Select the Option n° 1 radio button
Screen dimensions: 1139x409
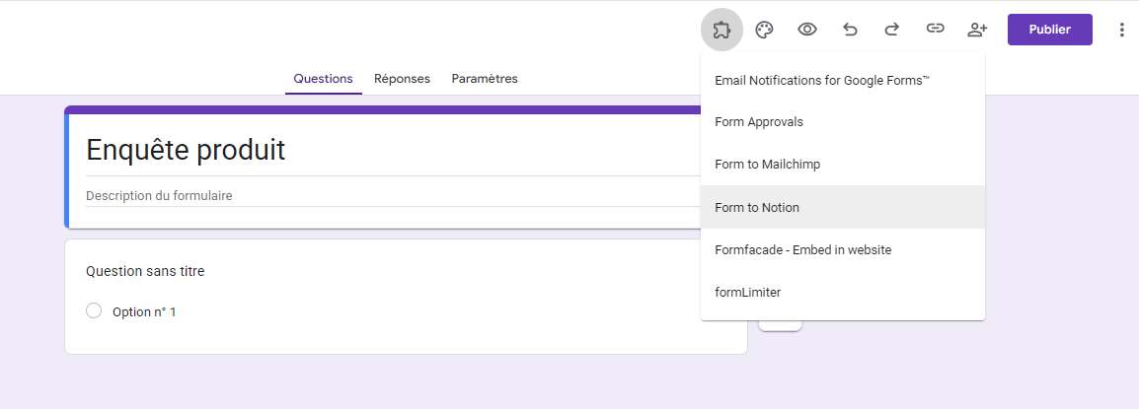94,311
